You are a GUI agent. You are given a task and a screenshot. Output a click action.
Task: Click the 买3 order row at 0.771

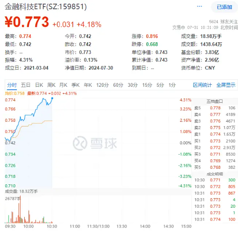215,154
